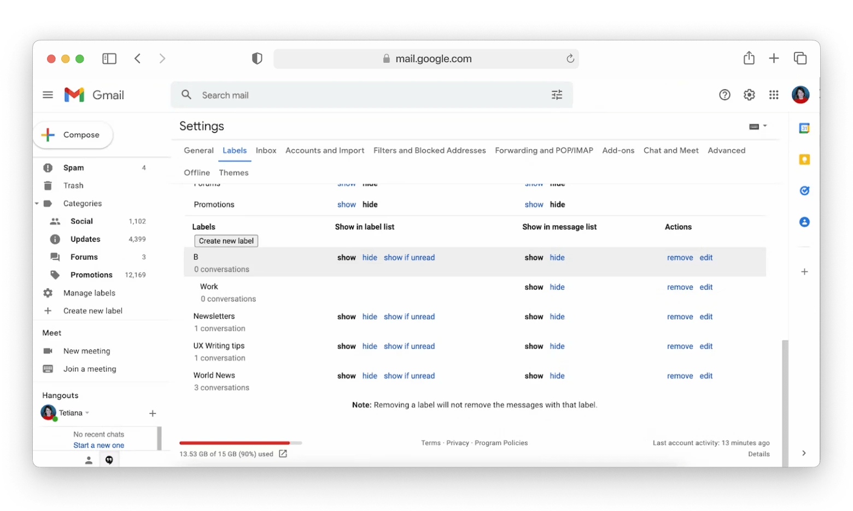Open the Gmail main menu (hamburger icon)
The height and width of the screenshot is (511, 853).
tap(48, 94)
